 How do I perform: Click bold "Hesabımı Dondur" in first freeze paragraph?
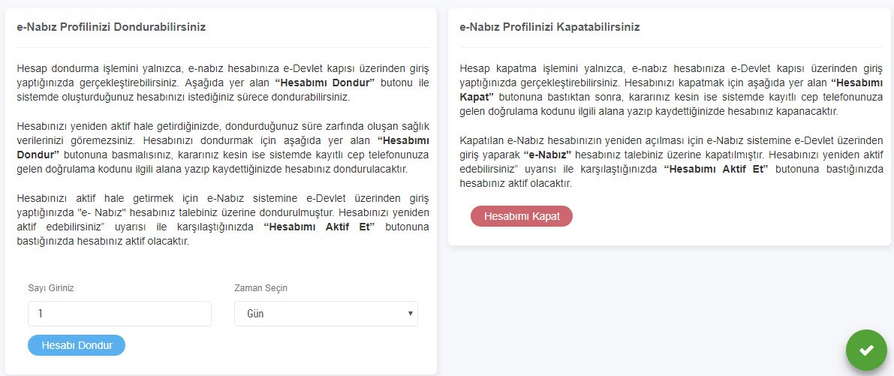click(324, 82)
